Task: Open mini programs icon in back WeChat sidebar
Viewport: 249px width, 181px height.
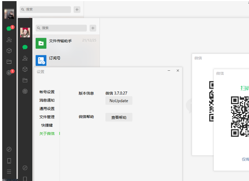Action: [9, 149]
